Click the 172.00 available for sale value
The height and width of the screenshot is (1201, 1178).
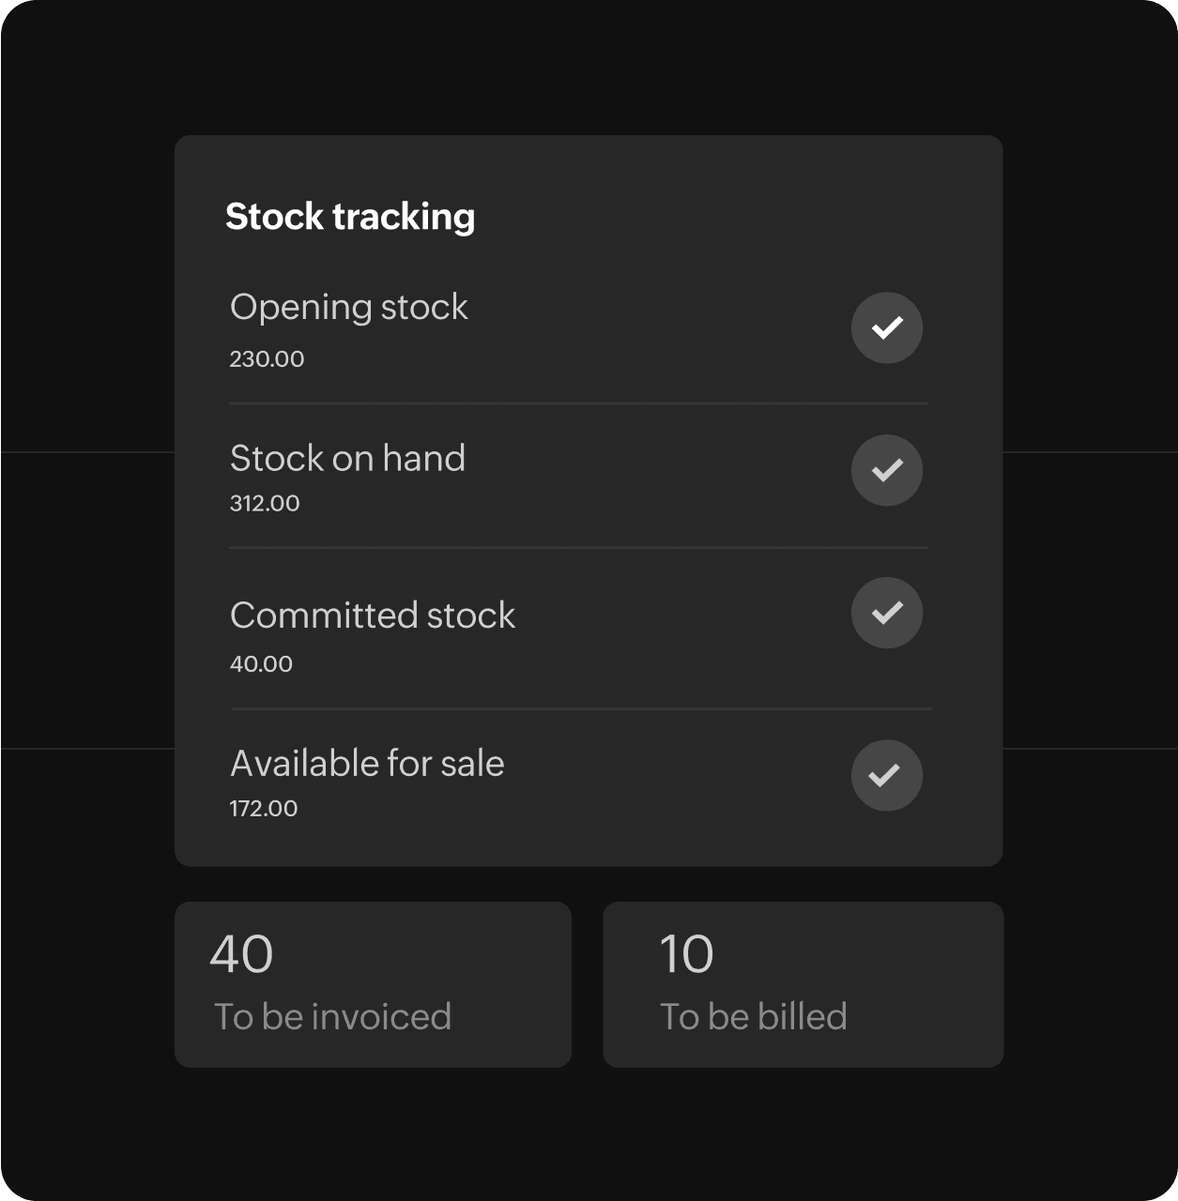(264, 809)
